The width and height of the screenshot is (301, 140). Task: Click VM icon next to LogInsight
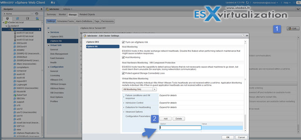coord(15,85)
